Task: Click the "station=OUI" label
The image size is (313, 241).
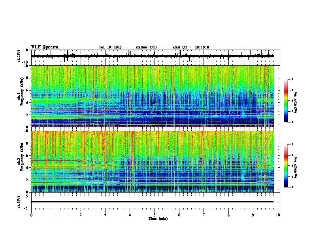Action: click(146, 47)
